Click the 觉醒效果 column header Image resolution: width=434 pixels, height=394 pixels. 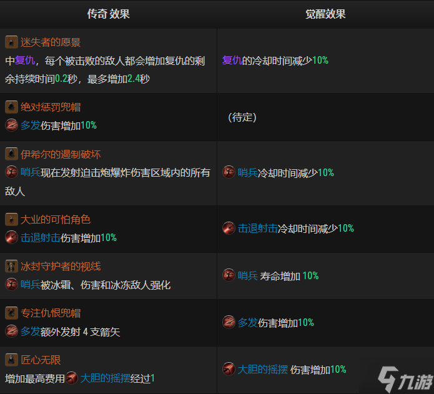[x=325, y=14]
